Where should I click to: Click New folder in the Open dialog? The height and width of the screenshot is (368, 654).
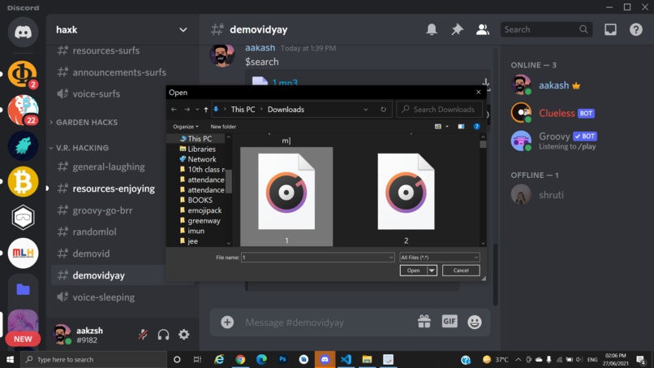pyautogui.click(x=223, y=127)
